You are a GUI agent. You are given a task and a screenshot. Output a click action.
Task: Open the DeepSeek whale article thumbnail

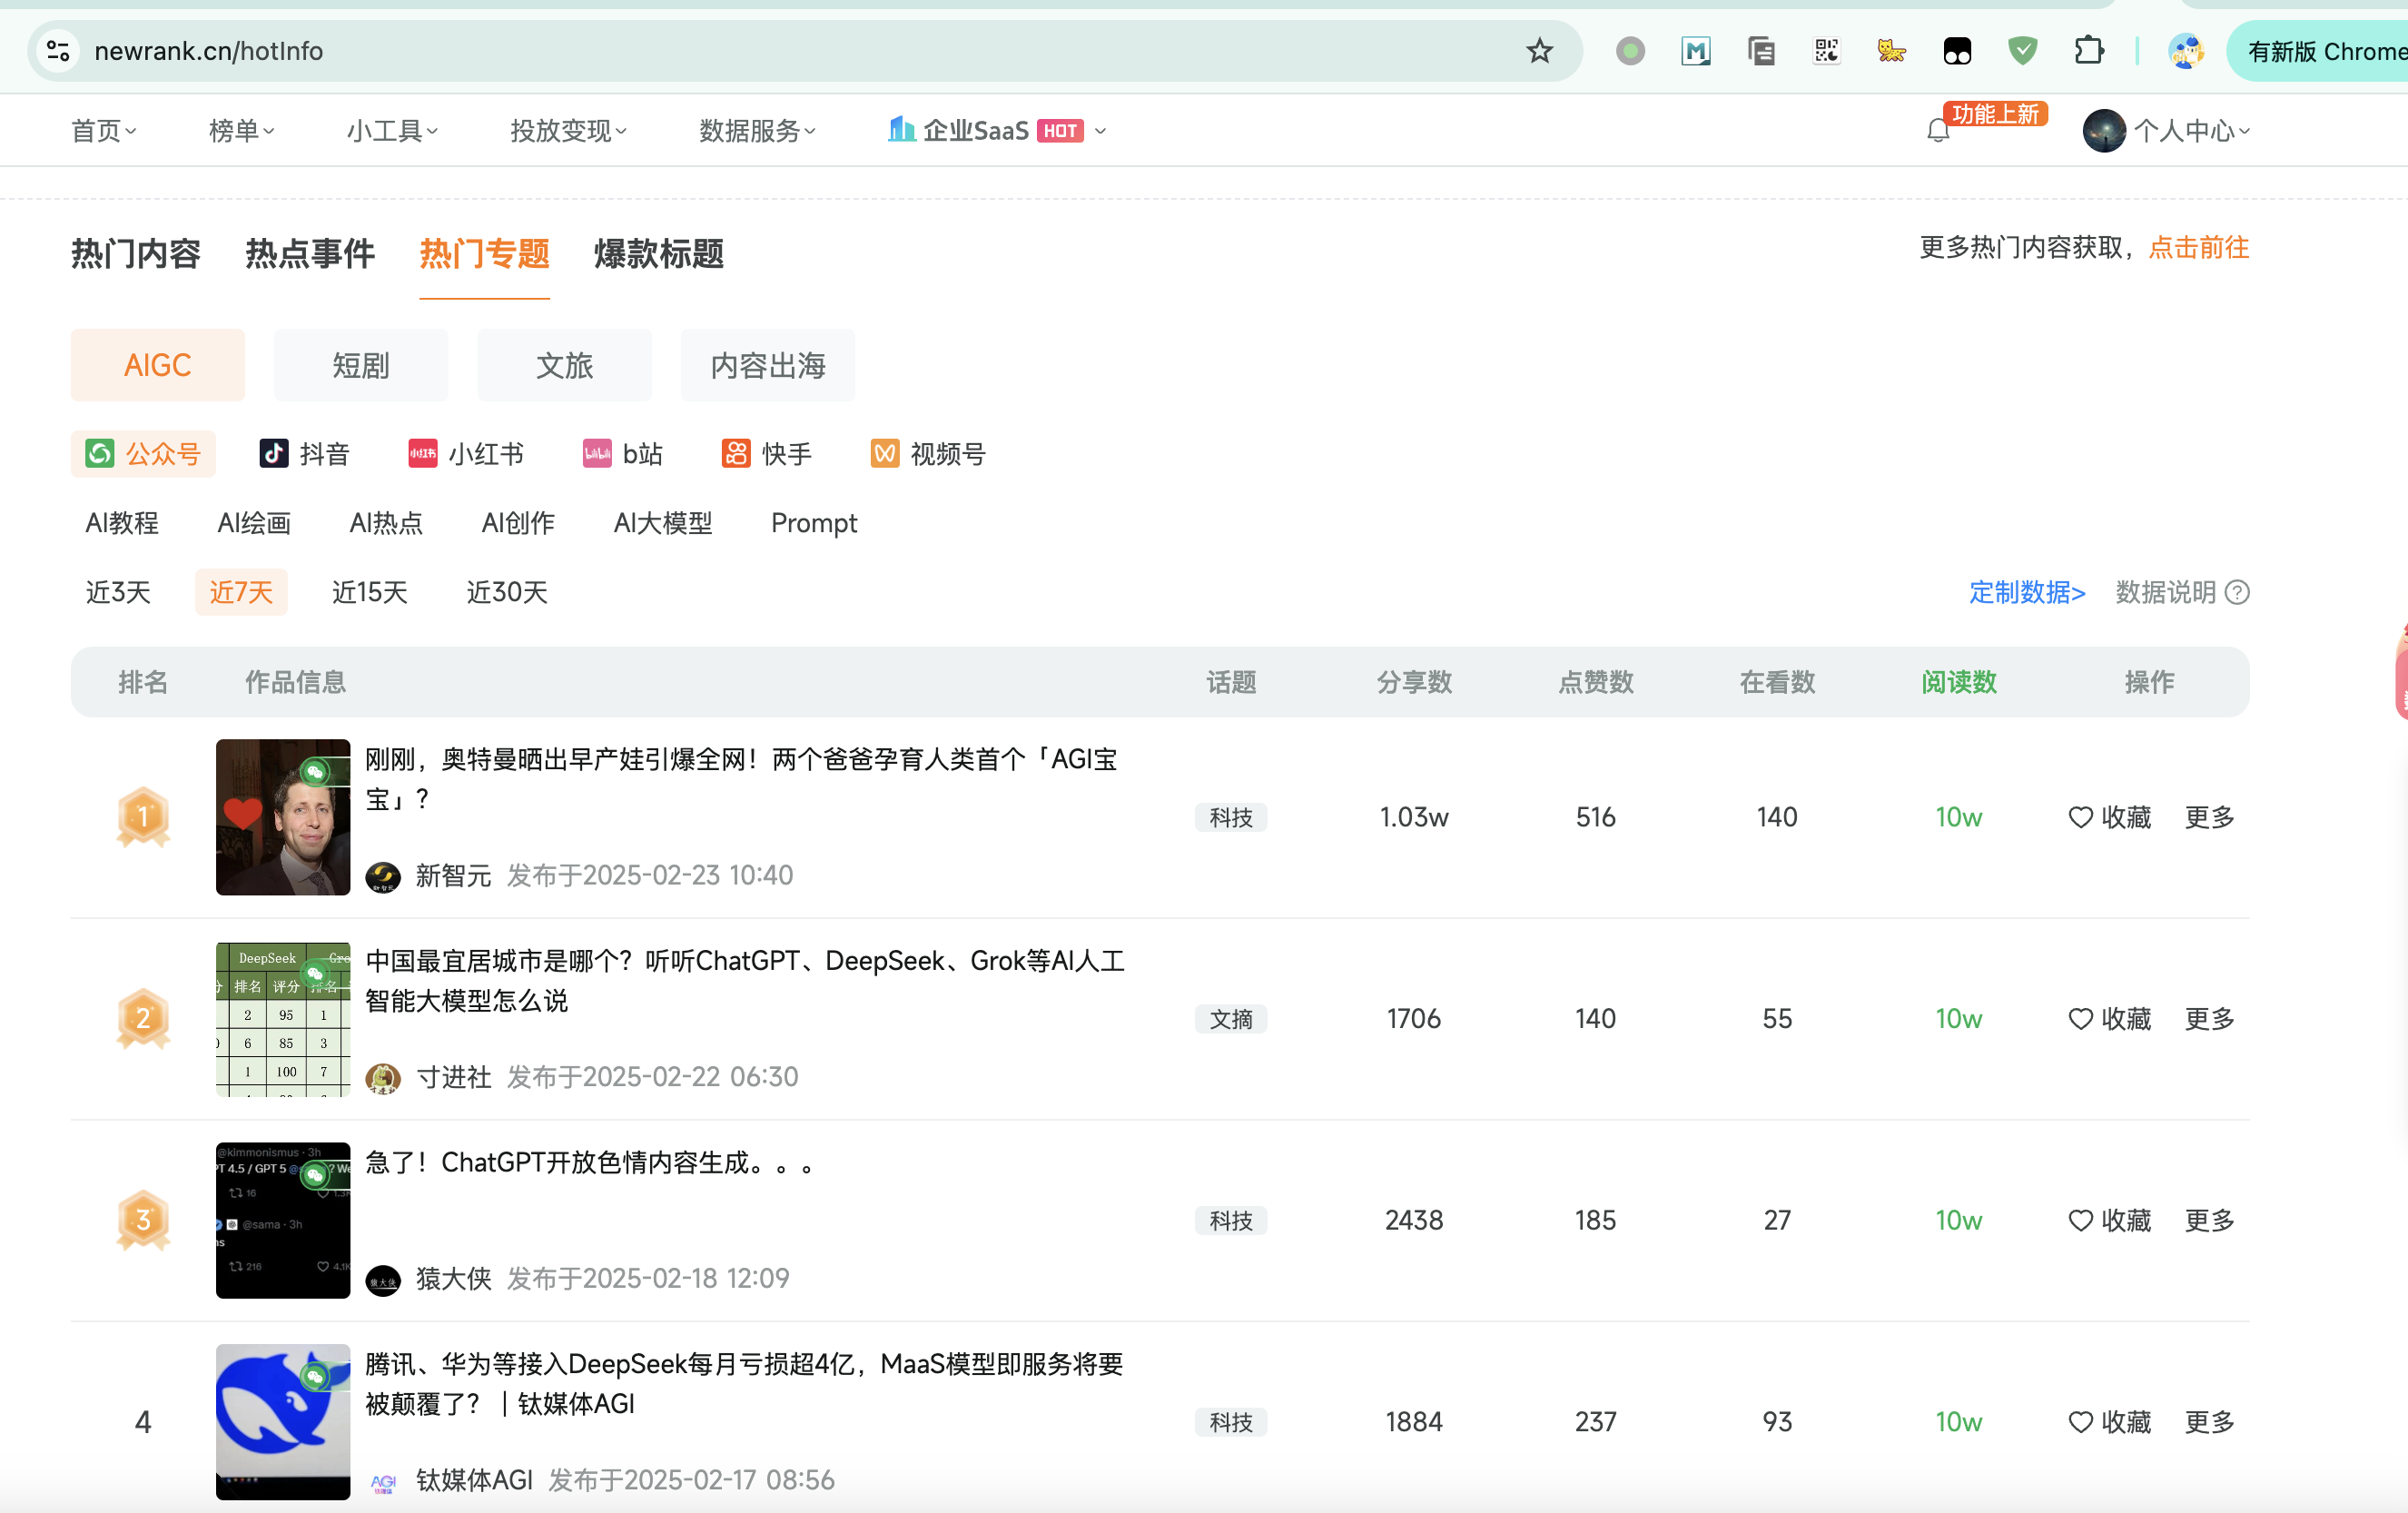(283, 1421)
